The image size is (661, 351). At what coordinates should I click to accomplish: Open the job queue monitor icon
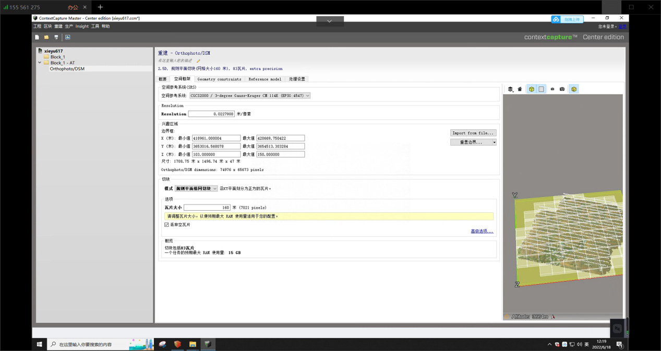(68, 38)
